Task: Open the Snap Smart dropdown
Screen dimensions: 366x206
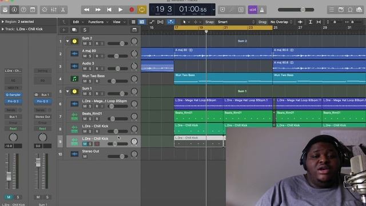Action: (236, 22)
